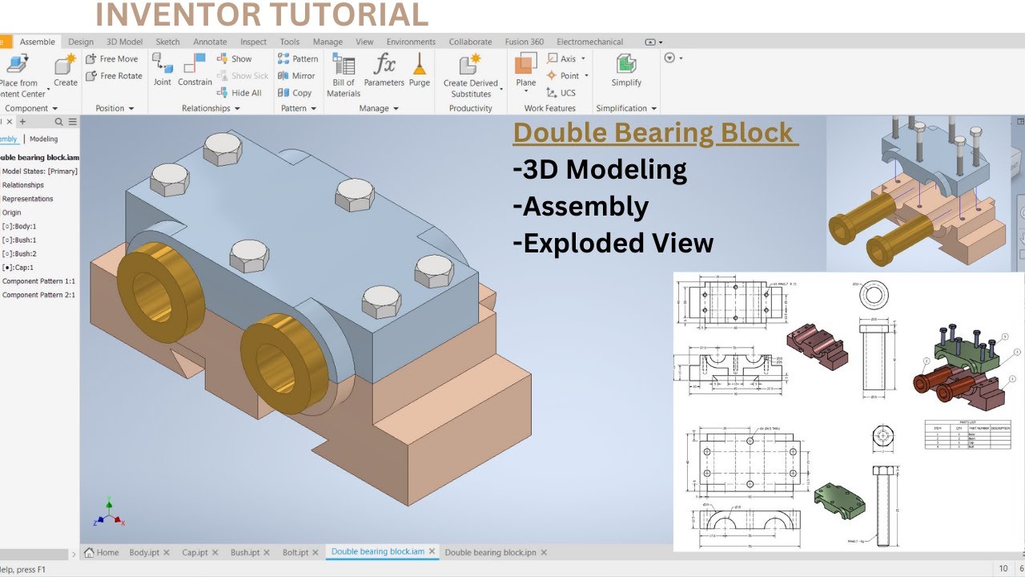Switch to the Sketch ribbon tab
Viewport: 1025px width, 577px height.
[x=167, y=42]
